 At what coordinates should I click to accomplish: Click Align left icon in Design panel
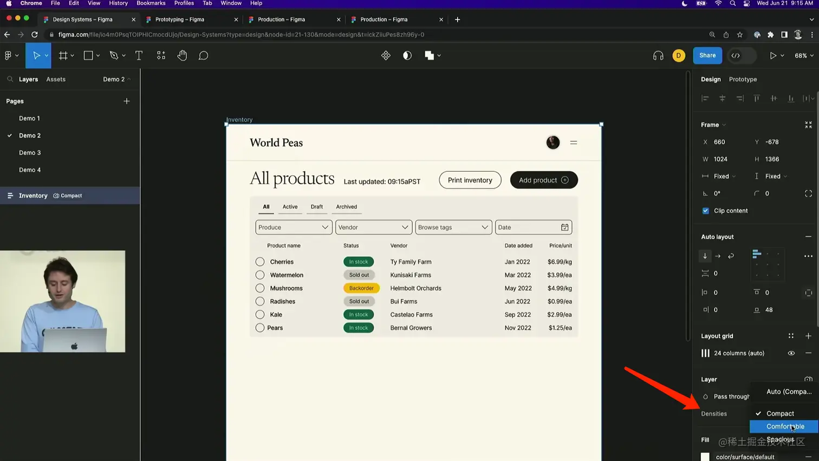click(x=705, y=98)
